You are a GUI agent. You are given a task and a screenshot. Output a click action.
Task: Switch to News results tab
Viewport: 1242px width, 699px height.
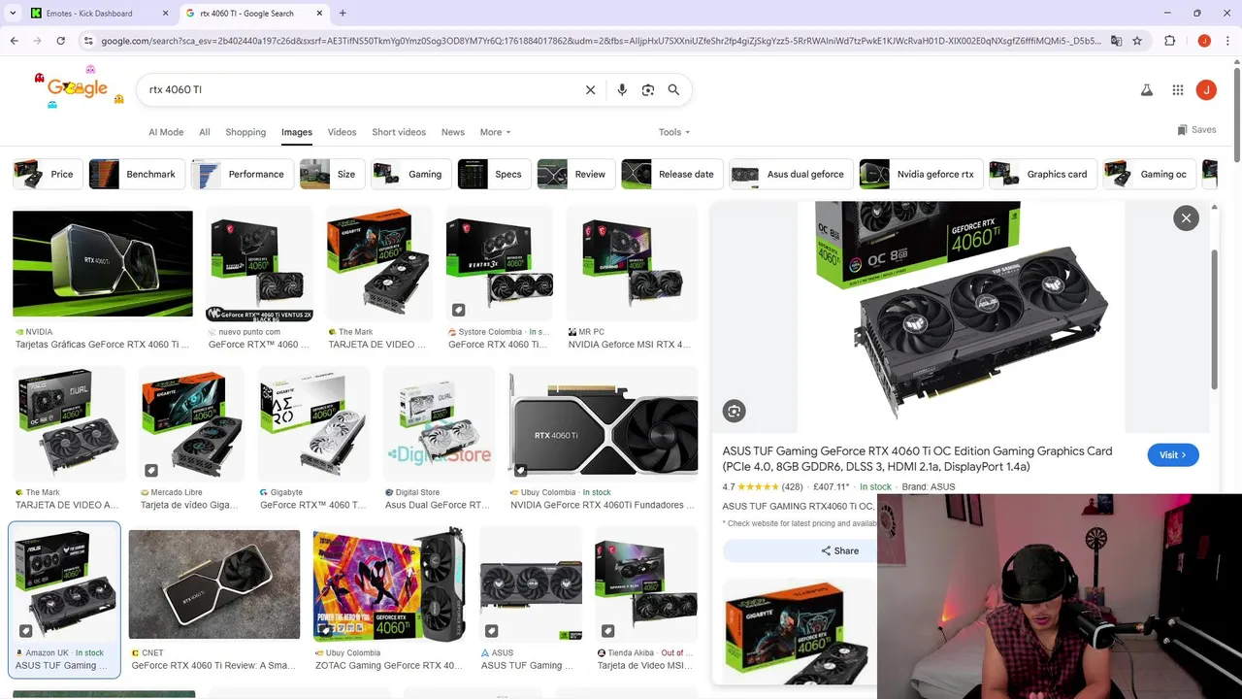click(453, 132)
